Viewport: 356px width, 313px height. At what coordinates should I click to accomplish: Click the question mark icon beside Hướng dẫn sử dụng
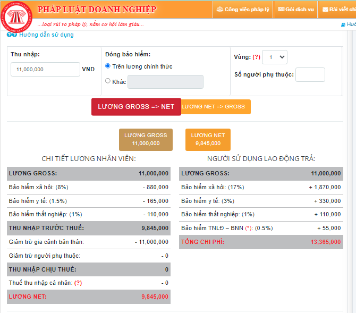point(12,35)
